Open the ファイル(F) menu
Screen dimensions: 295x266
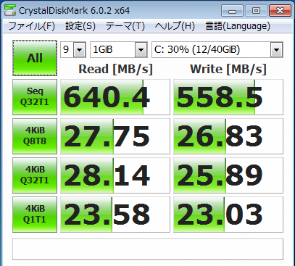click(32, 26)
